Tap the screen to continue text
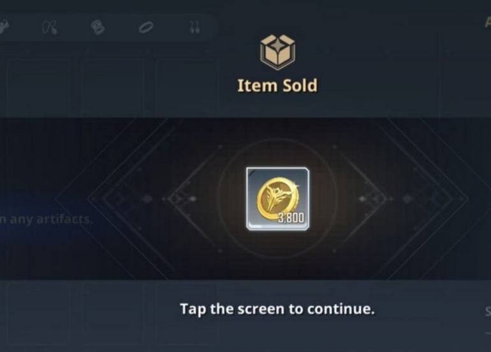The width and height of the screenshot is (491, 352). click(277, 309)
